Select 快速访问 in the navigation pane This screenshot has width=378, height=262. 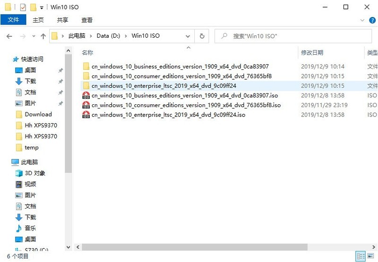[32, 59]
